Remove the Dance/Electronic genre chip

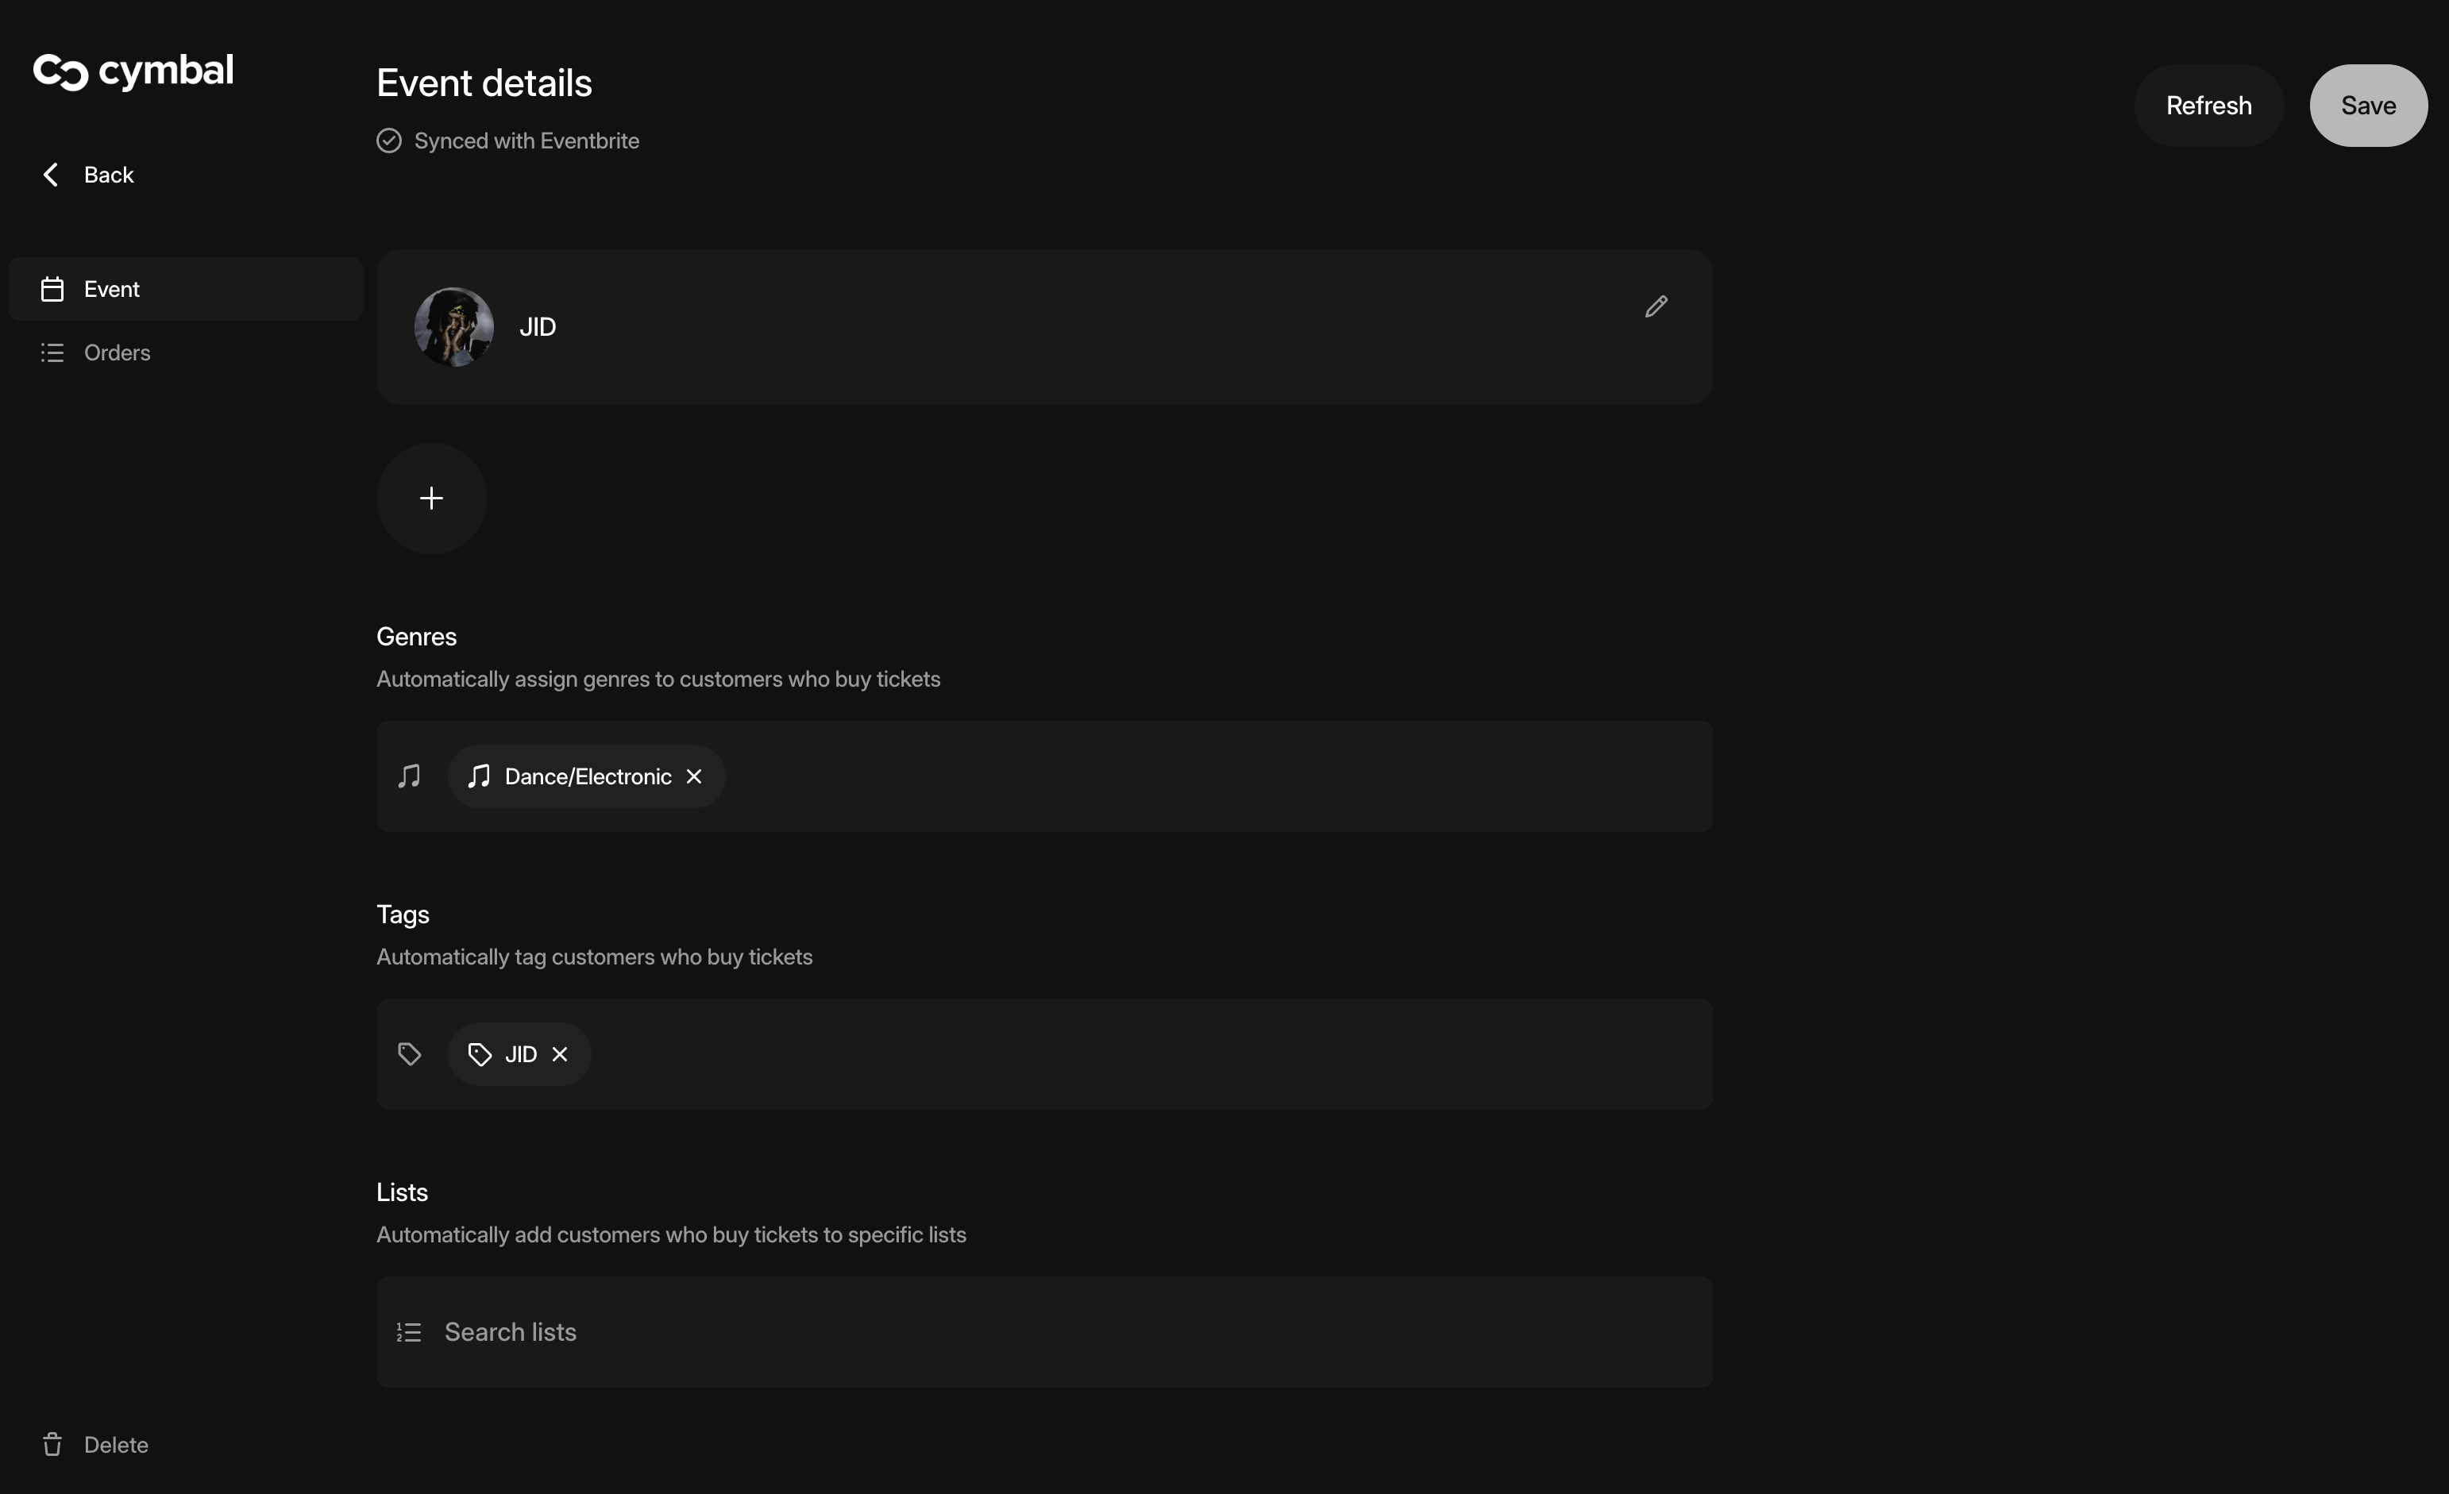pyautogui.click(x=694, y=777)
